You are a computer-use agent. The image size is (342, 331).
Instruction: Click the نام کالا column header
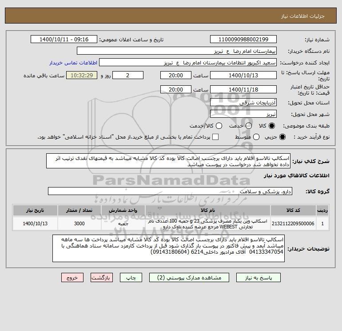click(x=208, y=210)
